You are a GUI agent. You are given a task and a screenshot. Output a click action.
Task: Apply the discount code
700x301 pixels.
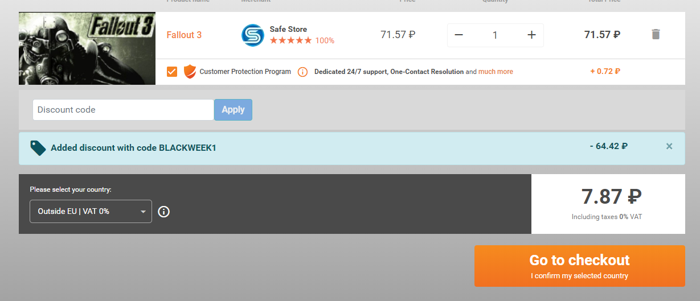pyautogui.click(x=233, y=110)
